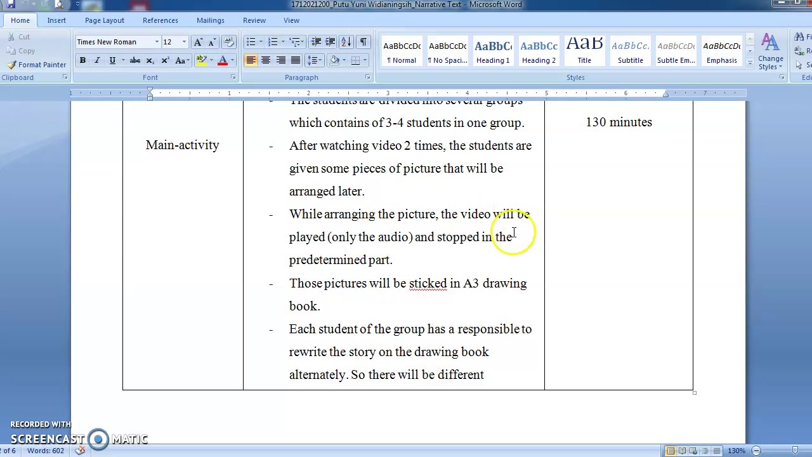The height and width of the screenshot is (457, 812).
Task: Center the text
Action: pos(266,60)
